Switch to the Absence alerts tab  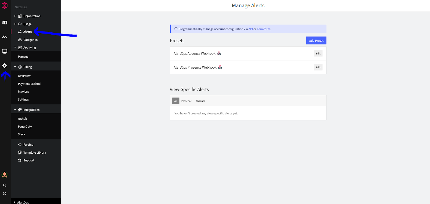tap(200, 101)
